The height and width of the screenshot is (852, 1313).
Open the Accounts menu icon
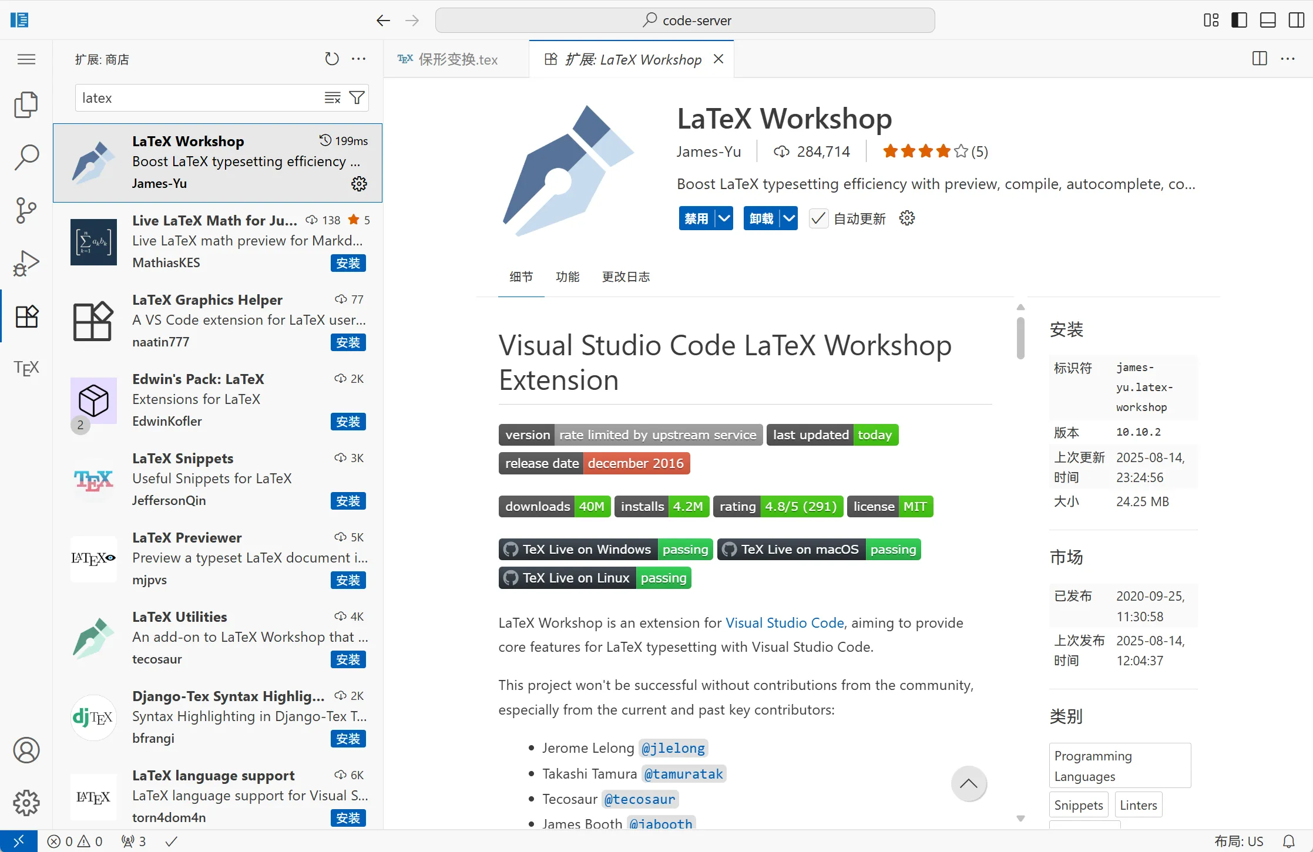26,750
